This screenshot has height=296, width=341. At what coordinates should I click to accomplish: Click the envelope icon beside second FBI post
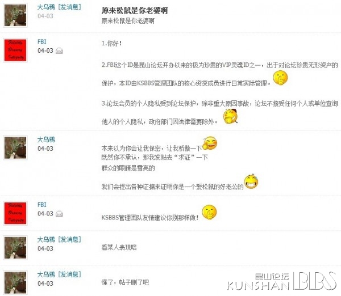tap(59, 214)
